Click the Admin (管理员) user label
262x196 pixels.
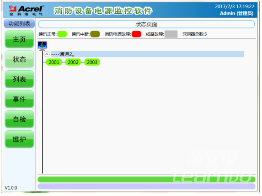pyautogui.click(x=236, y=13)
